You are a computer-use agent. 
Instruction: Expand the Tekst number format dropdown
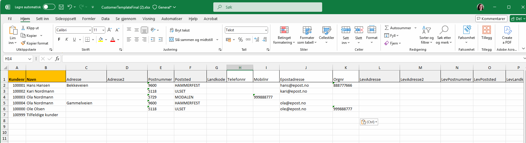266,30
